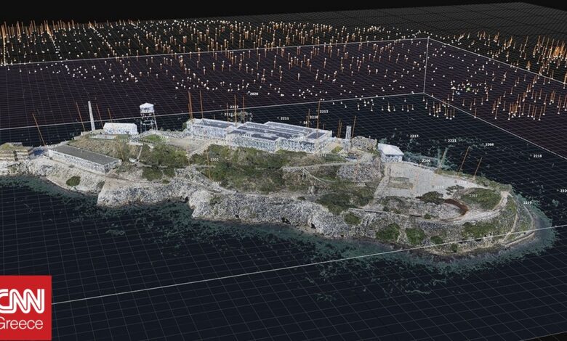This screenshot has width=567, height=341.
Task: Select marker labeled 2221
Action: coord(451,141)
